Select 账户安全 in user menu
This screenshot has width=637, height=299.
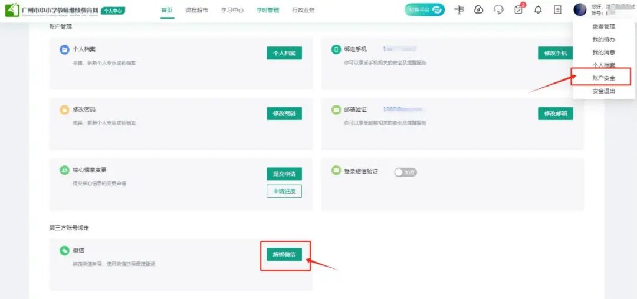604,78
